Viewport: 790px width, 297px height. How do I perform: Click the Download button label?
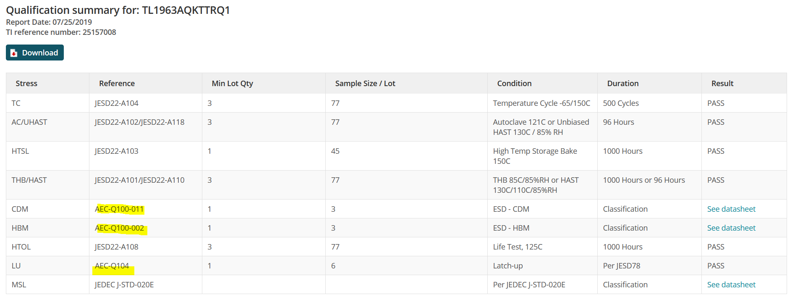[40, 53]
